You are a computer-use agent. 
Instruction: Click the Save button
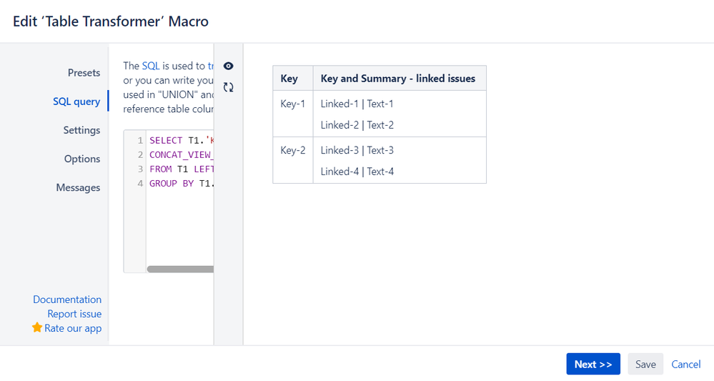pos(645,364)
